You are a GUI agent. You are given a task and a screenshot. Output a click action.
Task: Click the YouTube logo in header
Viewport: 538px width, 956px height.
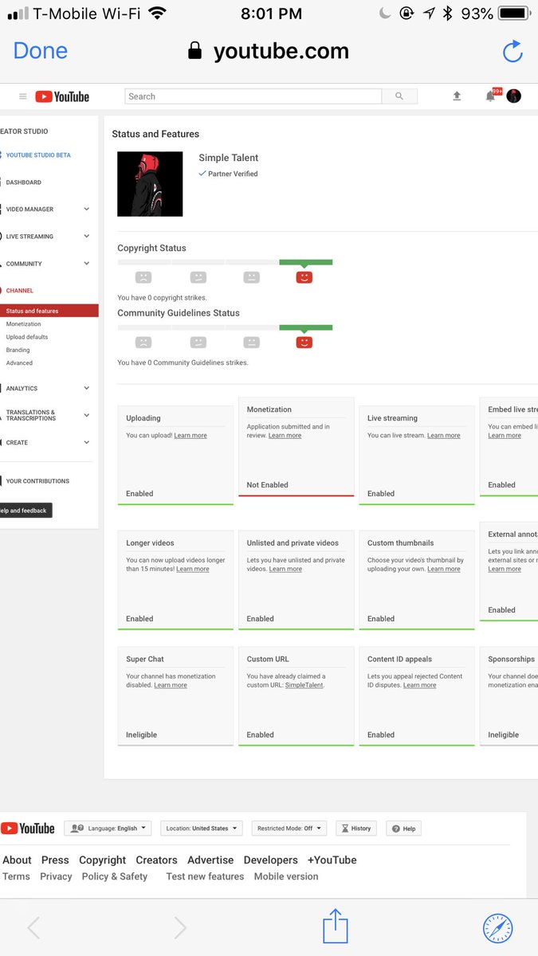point(62,96)
